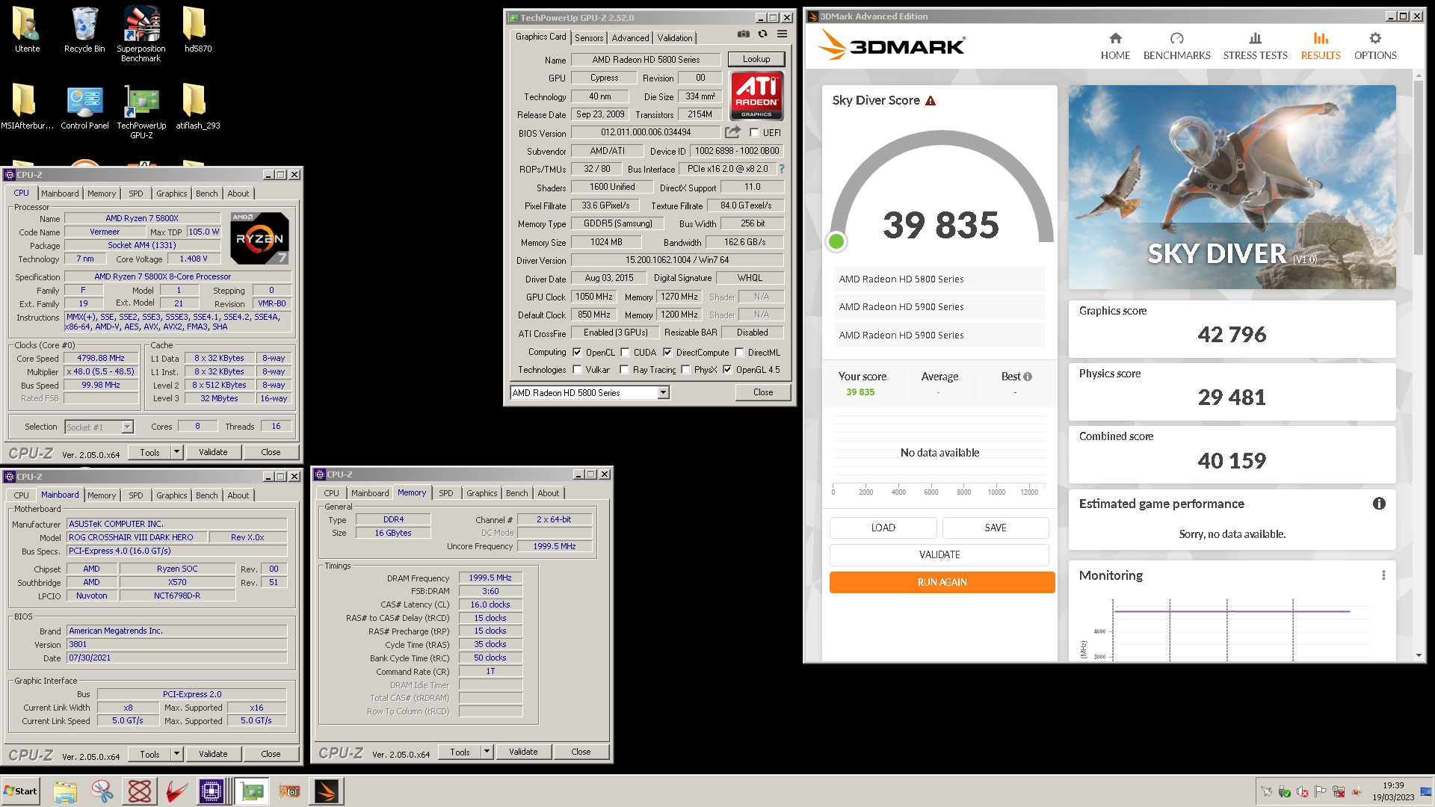This screenshot has width=1435, height=807.
Task: Click the BIOS export share icon
Action: pos(732,132)
